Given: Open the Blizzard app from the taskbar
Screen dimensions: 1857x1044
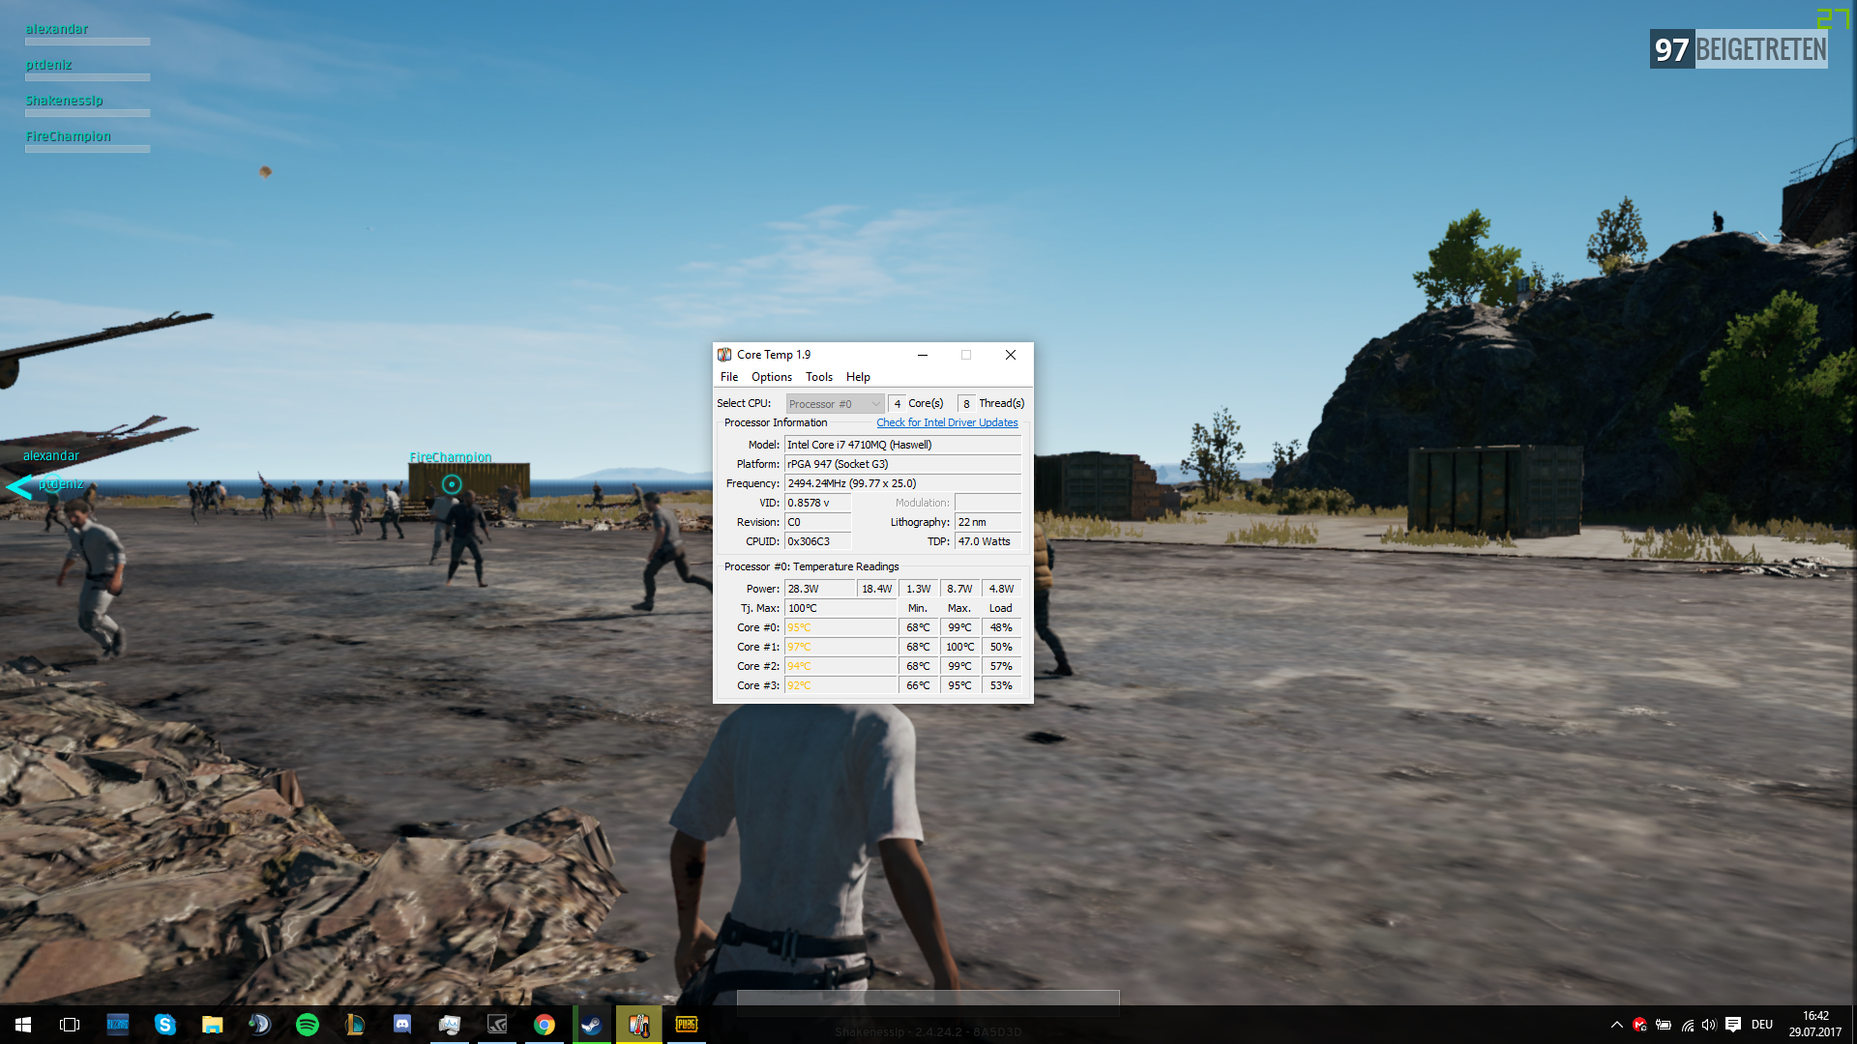Looking at the screenshot, I should [118, 1025].
